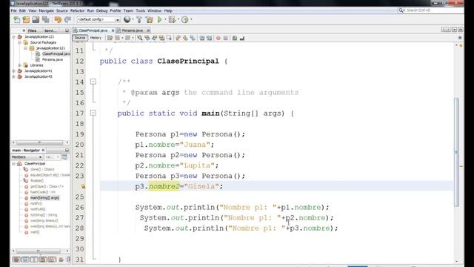Minimize the Projects panel window
This screenshot has height=267, width=474.
click(67, 30)
